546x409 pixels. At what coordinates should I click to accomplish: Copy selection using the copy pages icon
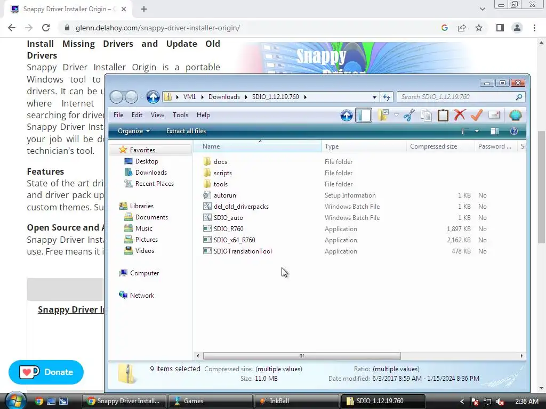tap(426, 115)
